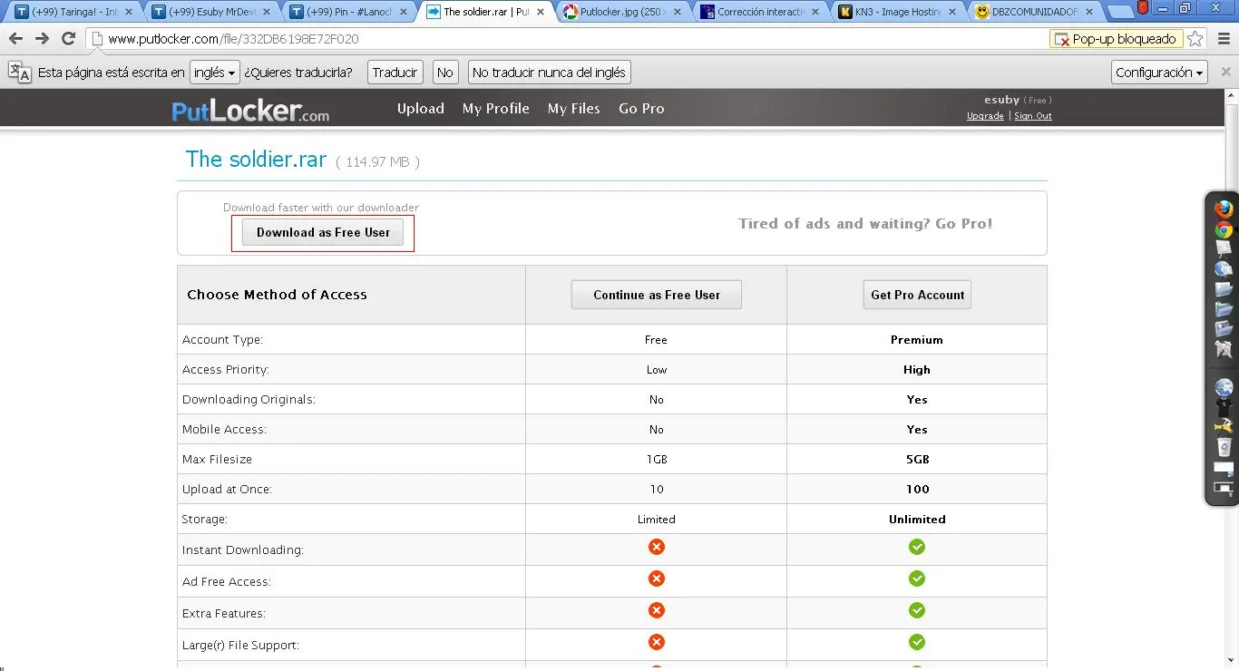The image size is (1239, 671).
Task: Click the High access priority value
Action: pos(917,370)
